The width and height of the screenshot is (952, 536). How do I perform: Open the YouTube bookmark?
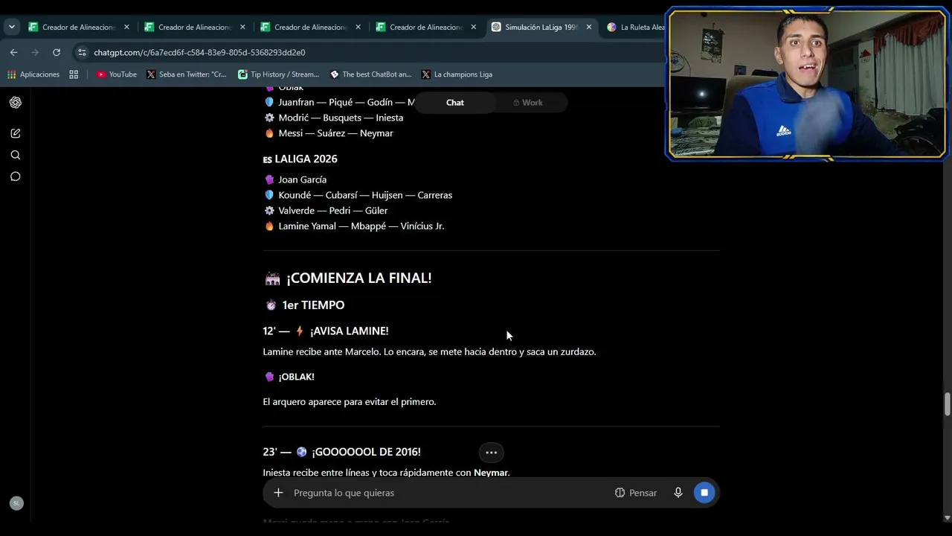[x=117, y=74]
